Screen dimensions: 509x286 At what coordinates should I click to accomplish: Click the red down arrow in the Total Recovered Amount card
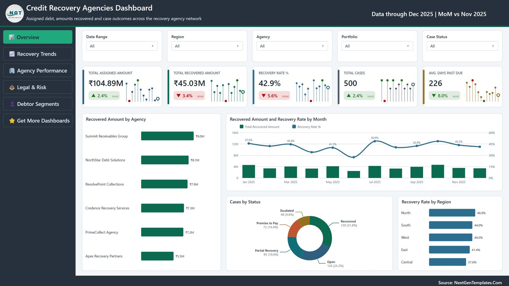click(x=178, y=96)
